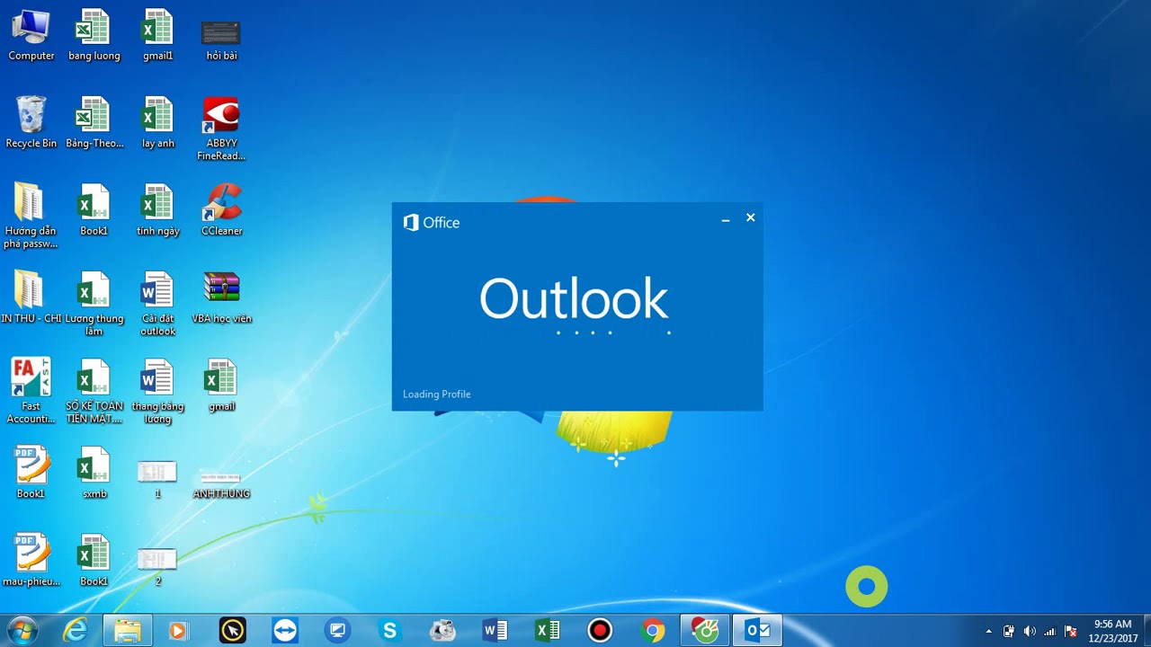Open the Action Center flag icon
1151x647 pixels.
point(1070,632)
